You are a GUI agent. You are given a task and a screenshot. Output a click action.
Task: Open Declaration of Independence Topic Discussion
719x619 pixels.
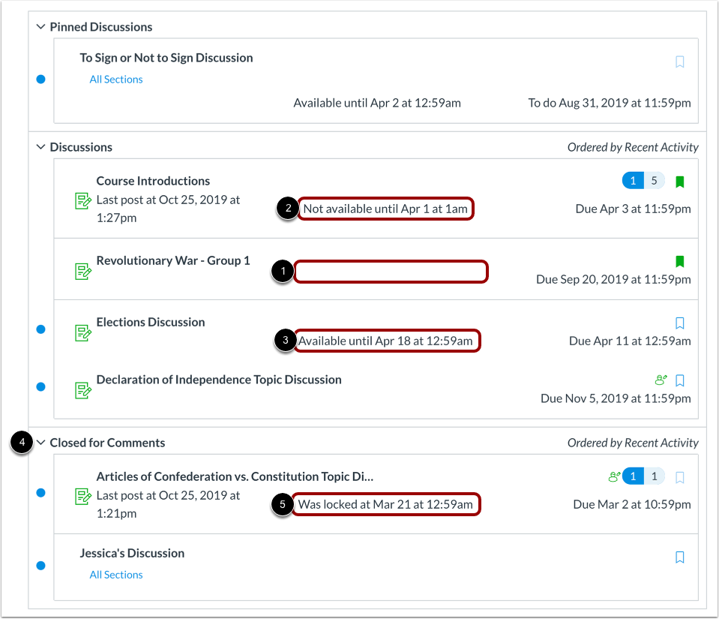tap(219, 380)
